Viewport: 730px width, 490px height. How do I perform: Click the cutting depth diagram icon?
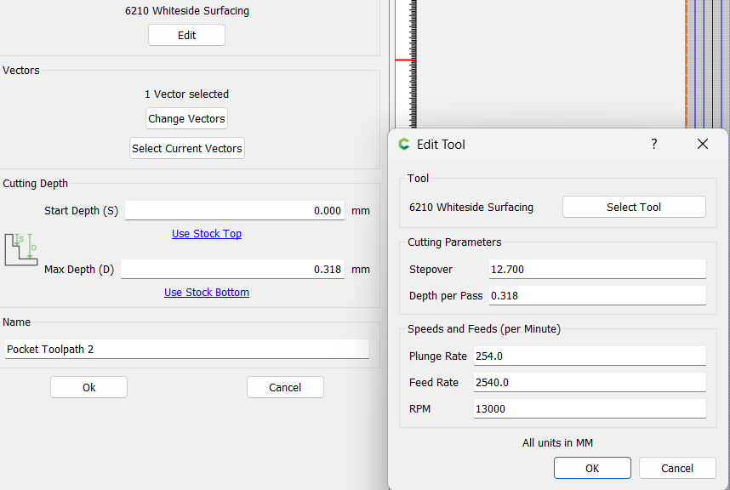(21, 249)
